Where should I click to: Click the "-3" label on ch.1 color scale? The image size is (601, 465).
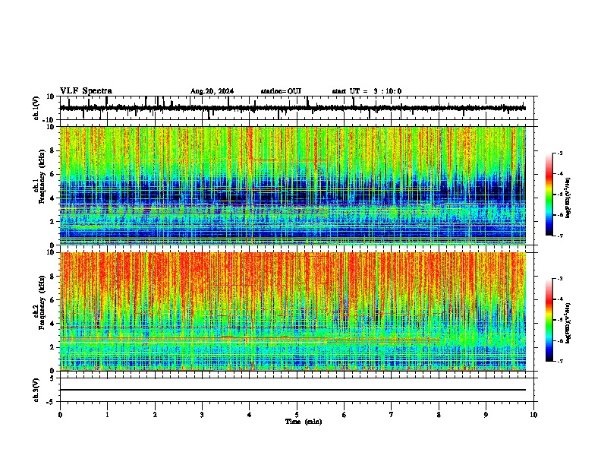pyautogui.click(x=559, y=153)
